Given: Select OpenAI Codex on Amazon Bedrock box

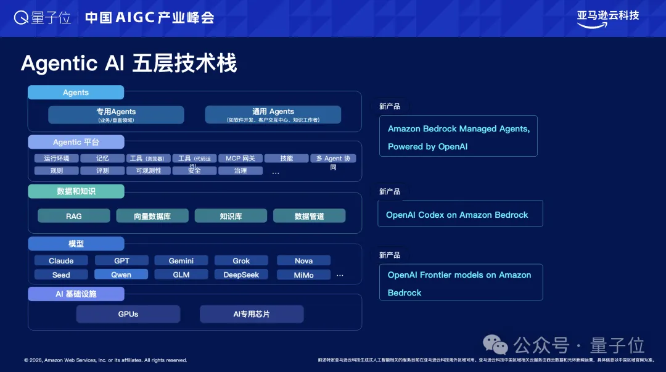Looking at the screenshot, I should click(461, 213).
